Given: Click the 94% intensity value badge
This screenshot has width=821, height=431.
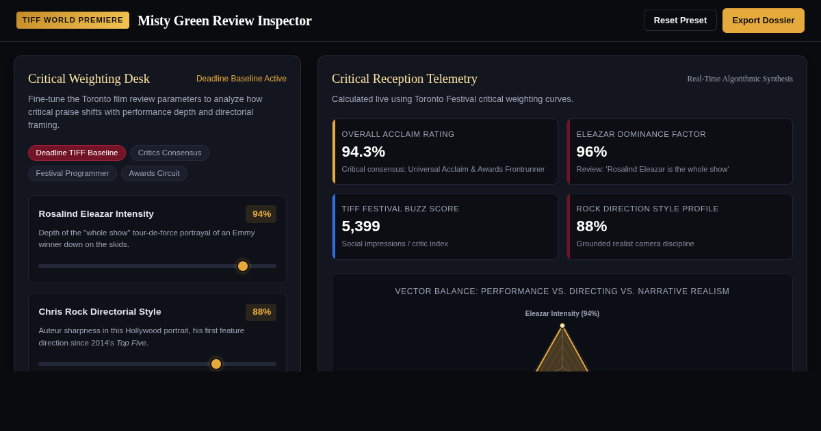Looking at the screenshot, I should pyautogui.click(x=261, y=214).
